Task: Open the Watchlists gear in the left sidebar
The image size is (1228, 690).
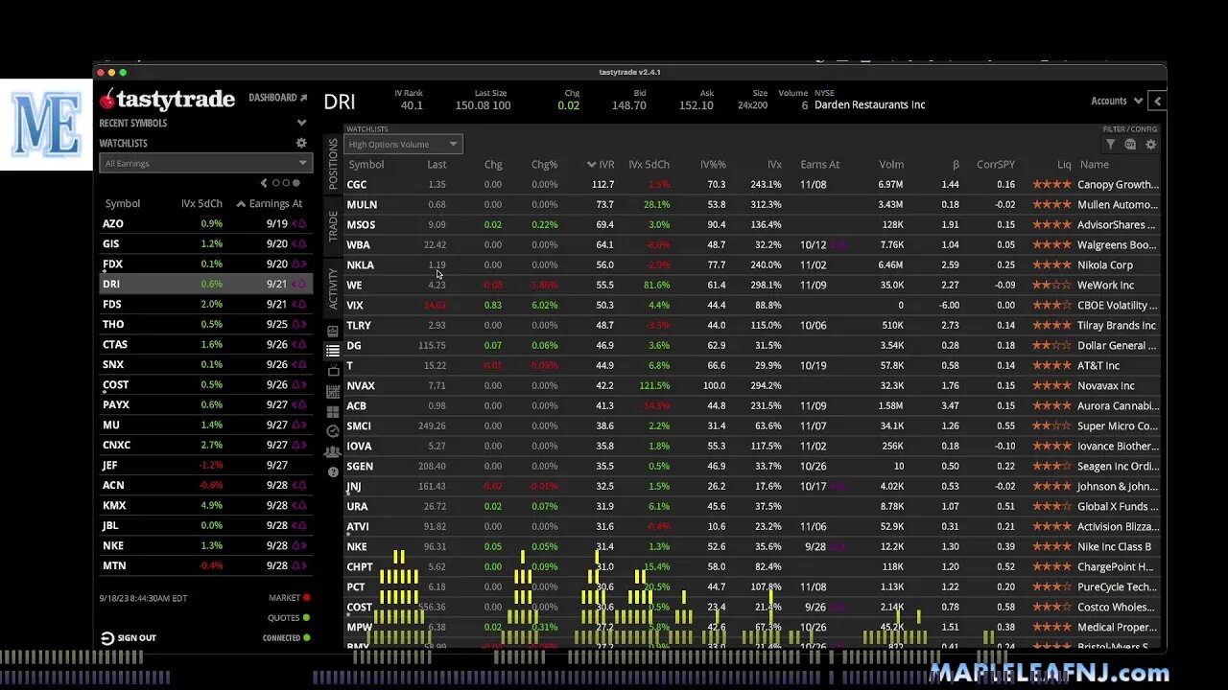Action: [301, 143]
